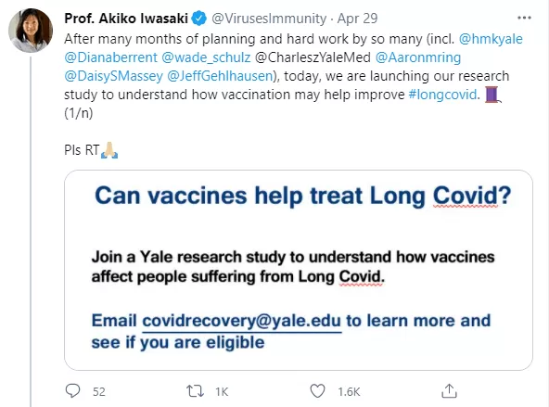Open the @Dianaberrent mention link
The width and height of the screenshot is (549, 407).
111,57
